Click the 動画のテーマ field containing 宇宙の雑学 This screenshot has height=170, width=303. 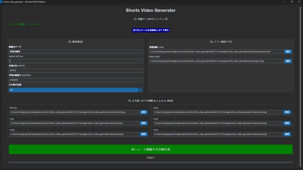(75, 51)
